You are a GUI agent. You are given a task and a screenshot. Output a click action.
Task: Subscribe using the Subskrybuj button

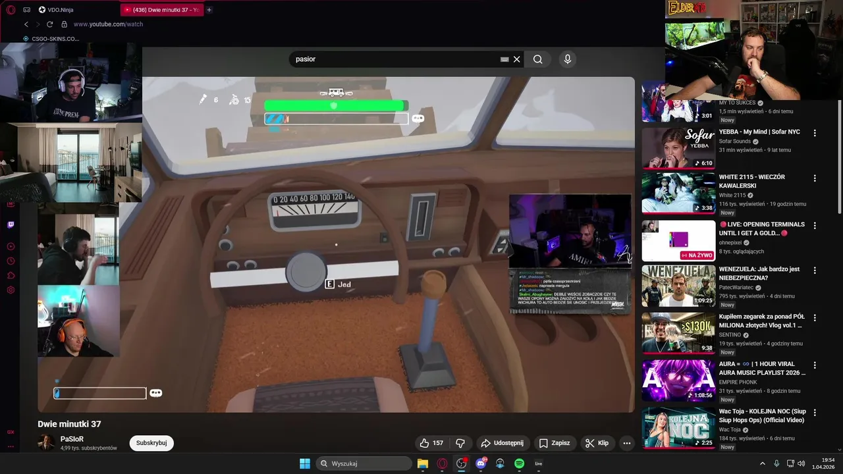point(151,443)
